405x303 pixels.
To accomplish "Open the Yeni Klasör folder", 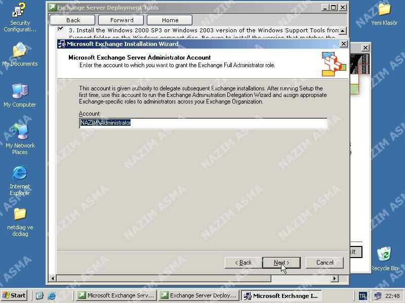I will point(384,14).
